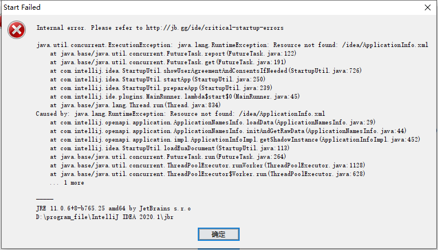The image size is (438, 250).
Task: Close the Start Failed dialog
Action: click(x=427, y=7)
